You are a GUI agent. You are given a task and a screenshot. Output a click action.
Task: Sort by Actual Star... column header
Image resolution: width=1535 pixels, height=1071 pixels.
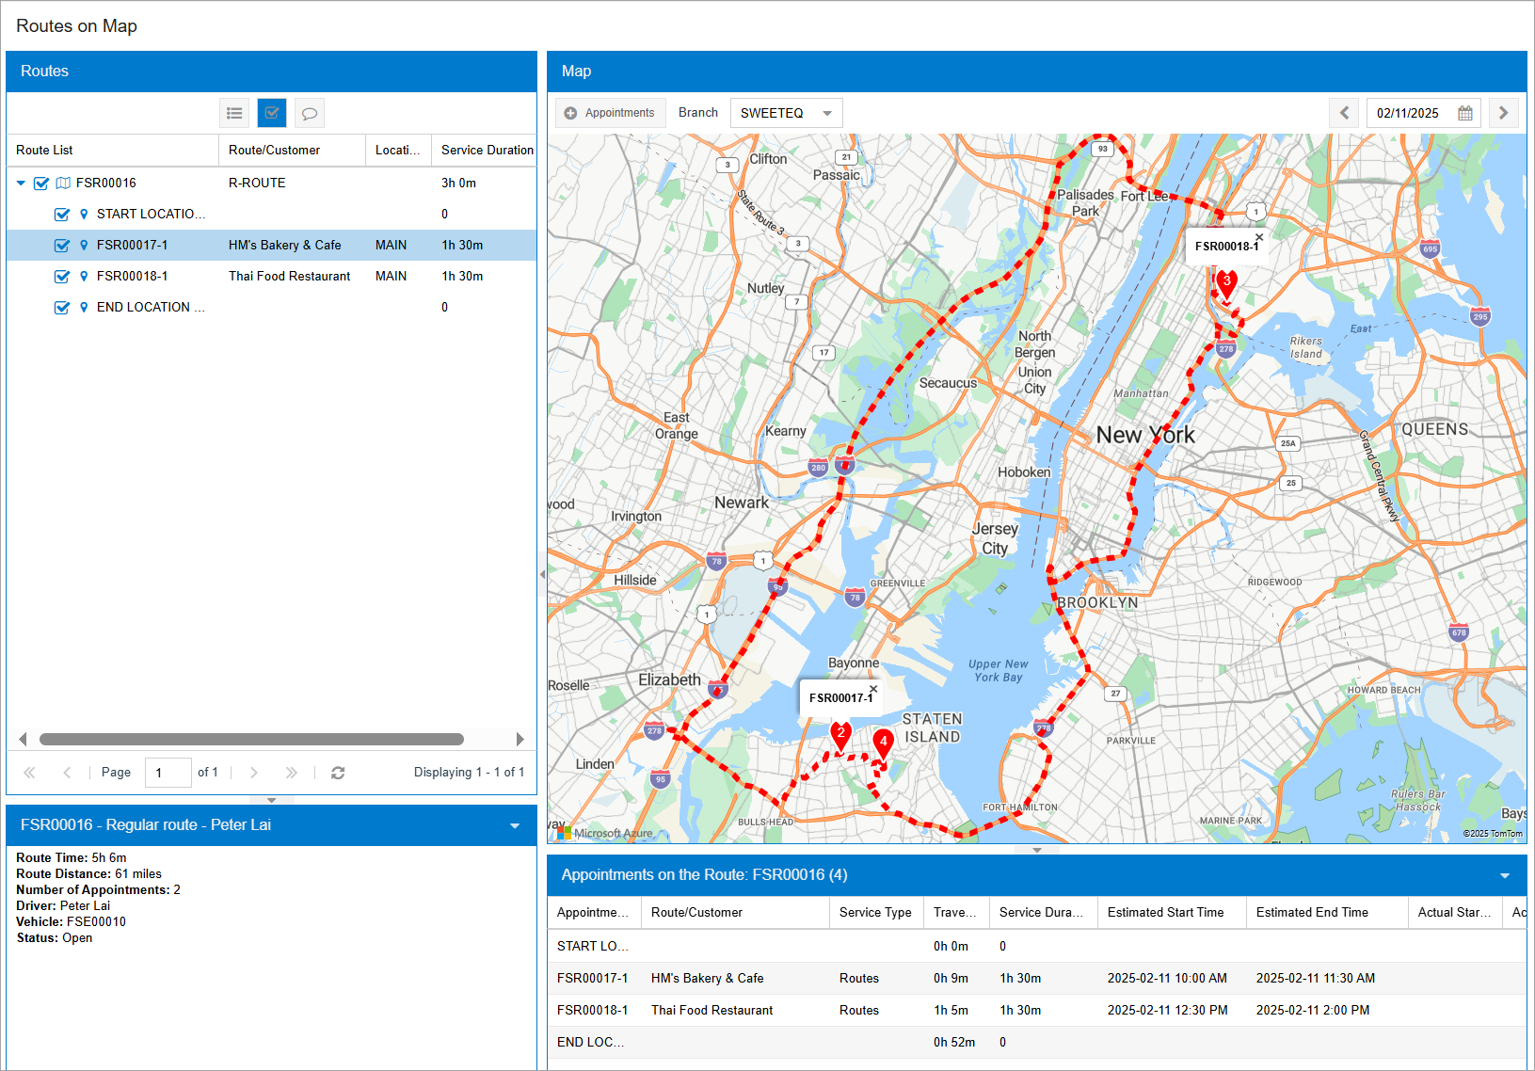(1455, 912)
